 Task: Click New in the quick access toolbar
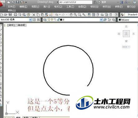point(9,2)
